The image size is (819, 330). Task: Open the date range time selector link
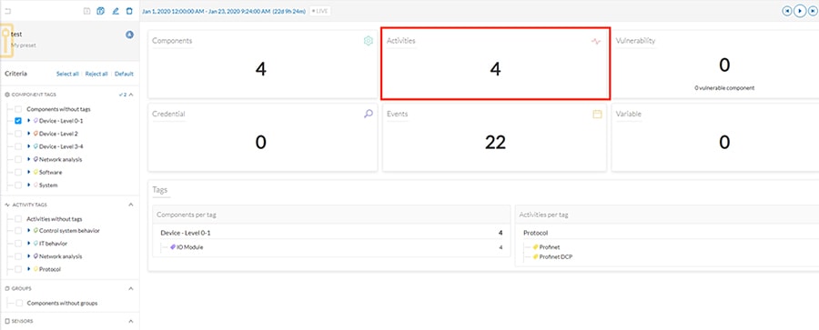(224, 11)
